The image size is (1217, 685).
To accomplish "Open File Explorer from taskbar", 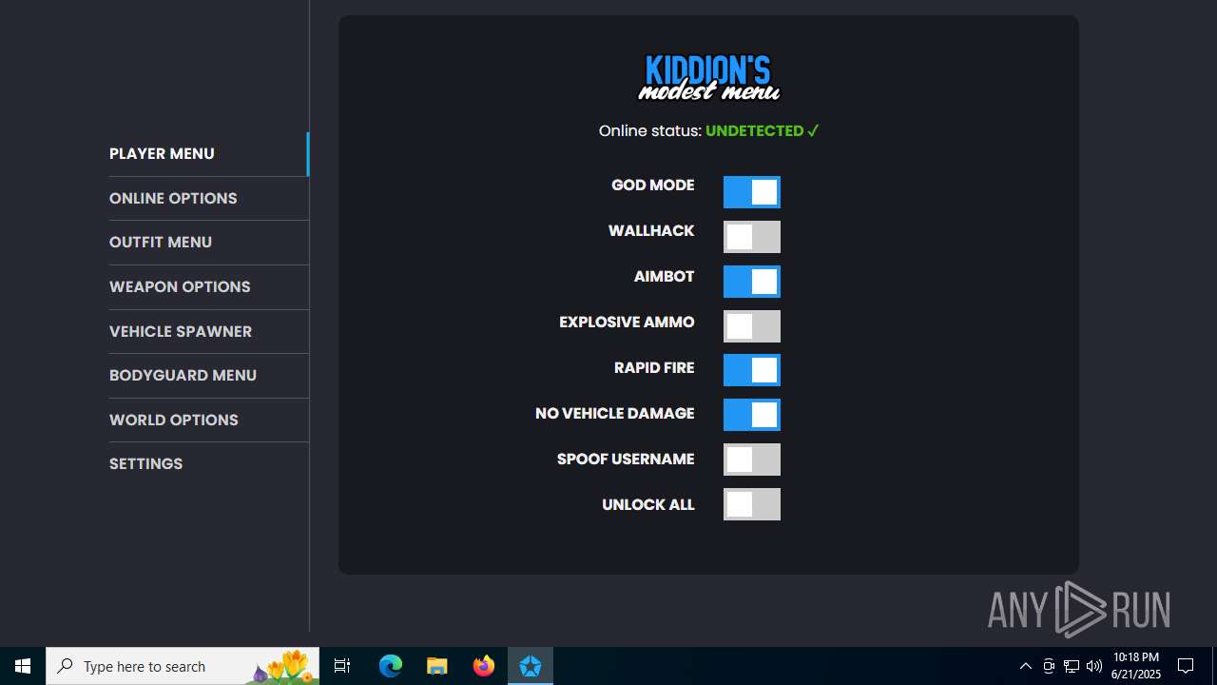I will [437, 666].
